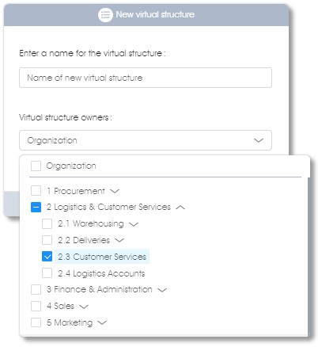The width and height of the screenshot is (318, 347).
Task: Select the 4 Sales tree label
Action: point(60,306)
